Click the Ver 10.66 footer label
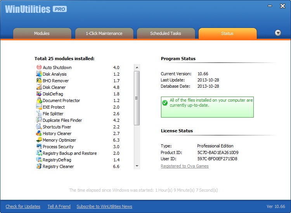291x213 pixels. coord(276,206)
